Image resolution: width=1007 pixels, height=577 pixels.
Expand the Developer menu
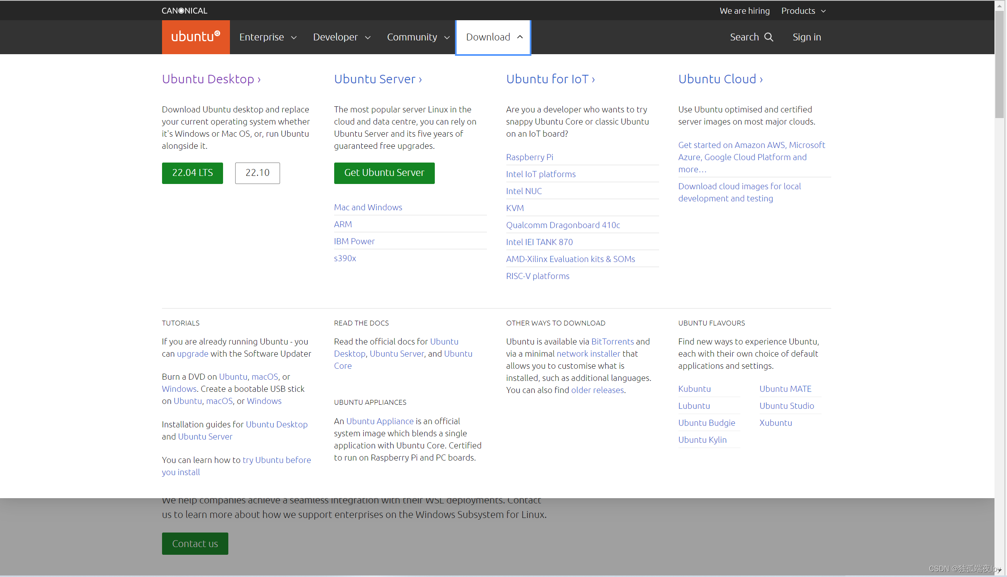342,37
